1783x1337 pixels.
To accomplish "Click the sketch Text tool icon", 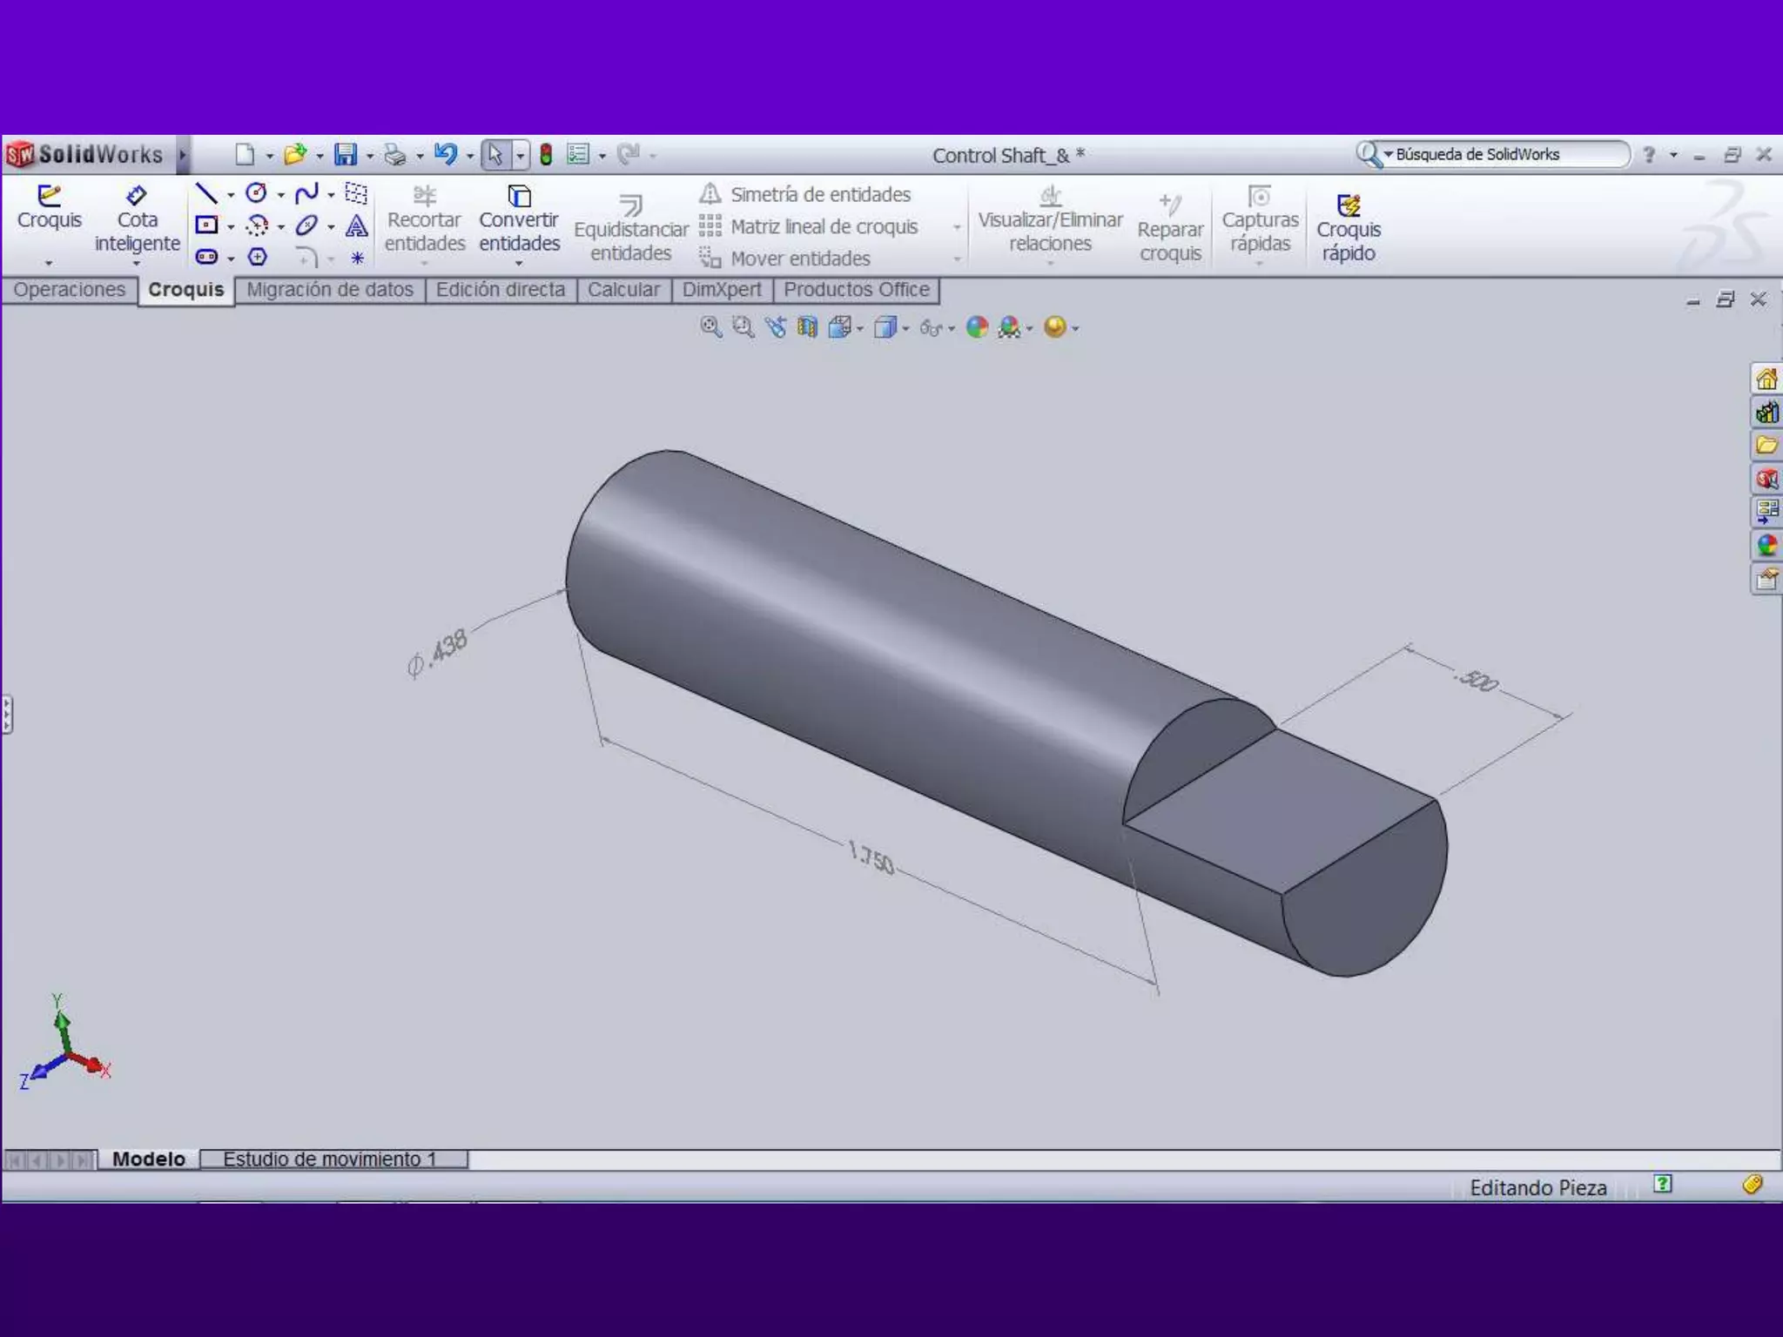I will coord(356,226).
